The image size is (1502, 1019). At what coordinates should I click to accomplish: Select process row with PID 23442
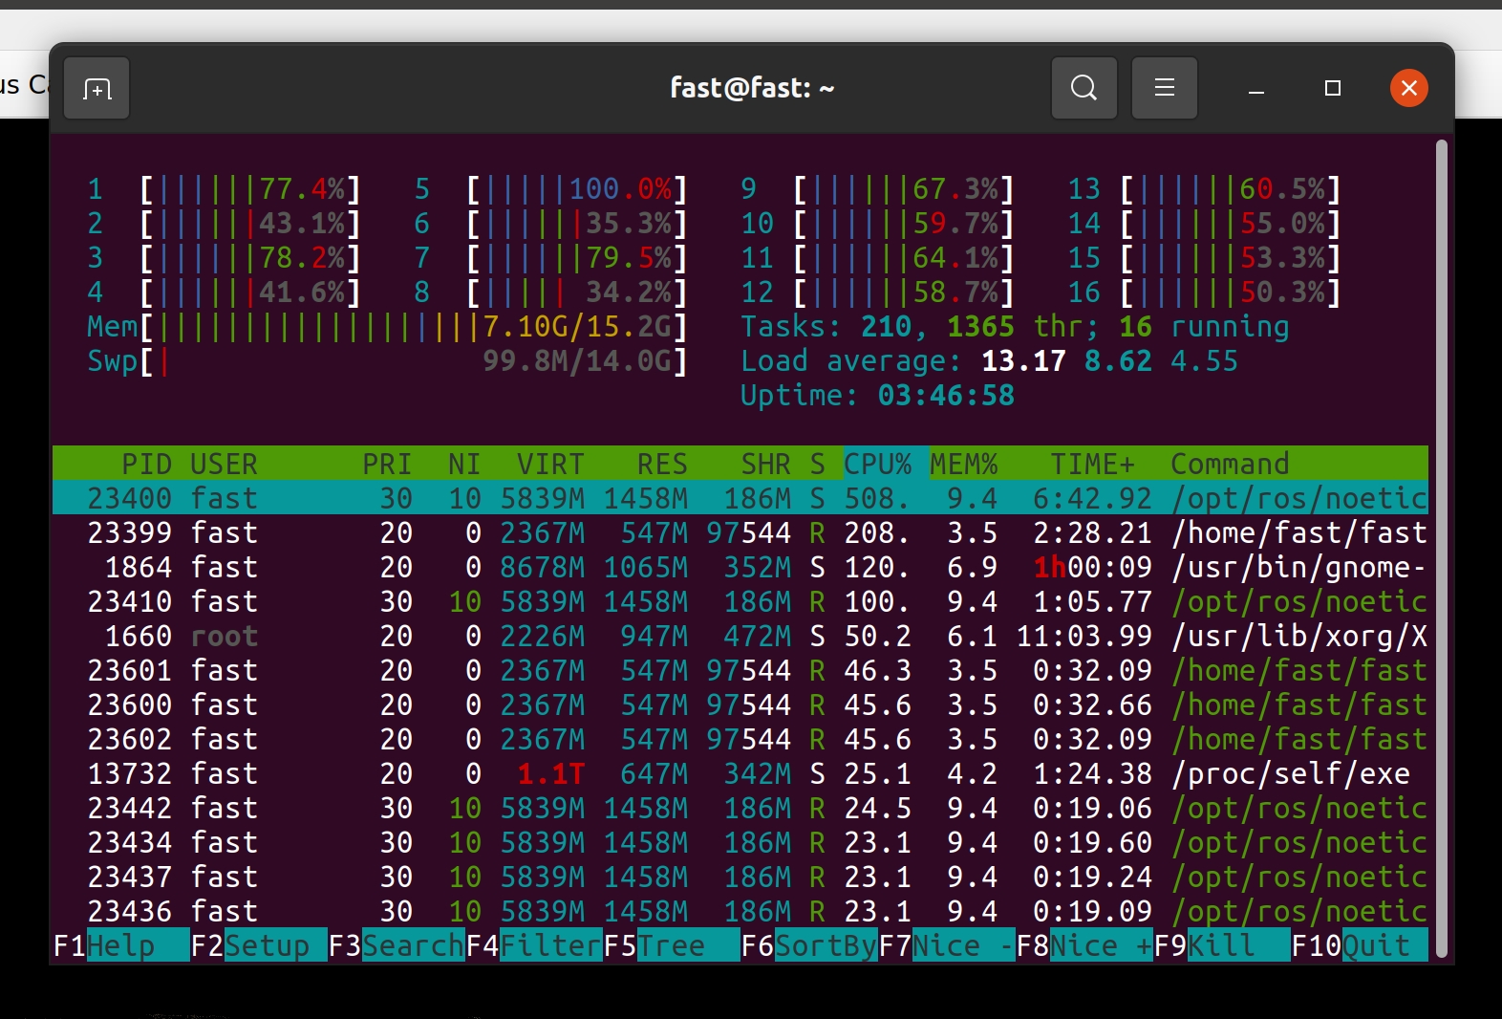(740, 808)
